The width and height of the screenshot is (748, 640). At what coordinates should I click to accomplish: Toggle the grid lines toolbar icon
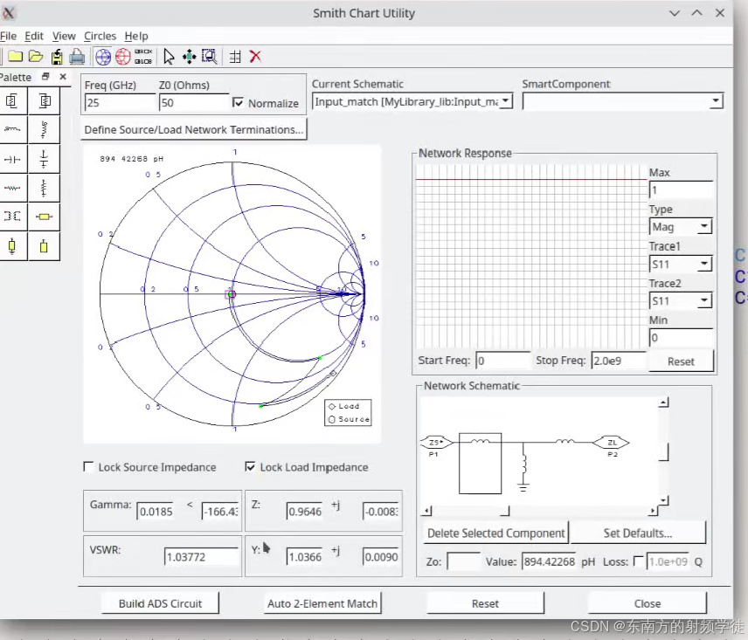click(x=235, y=57)
